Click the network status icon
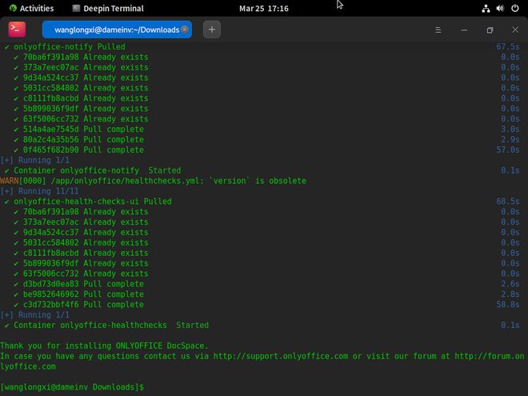The width and height of the screenshot is (528, 396). point(486,8)
